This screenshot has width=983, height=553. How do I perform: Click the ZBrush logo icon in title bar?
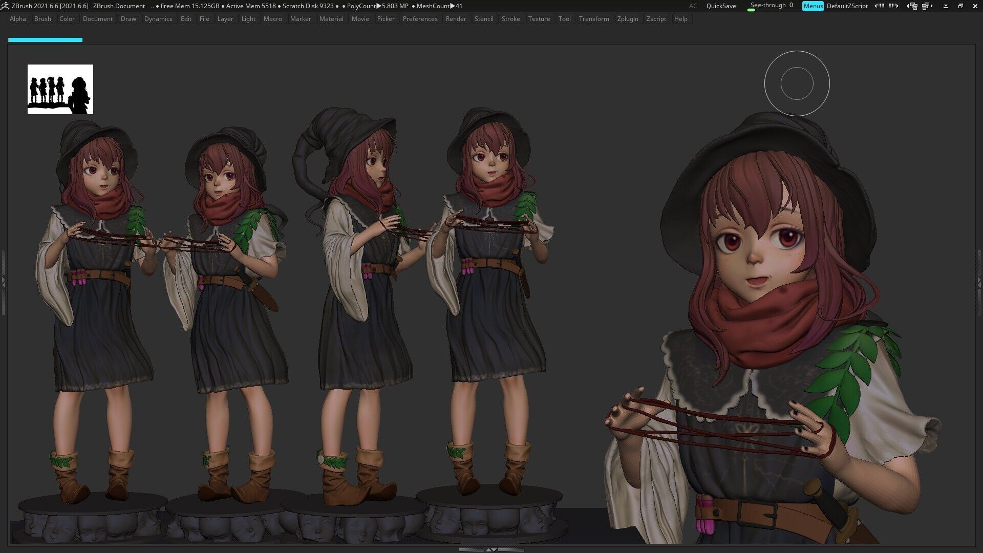[6, 6]
